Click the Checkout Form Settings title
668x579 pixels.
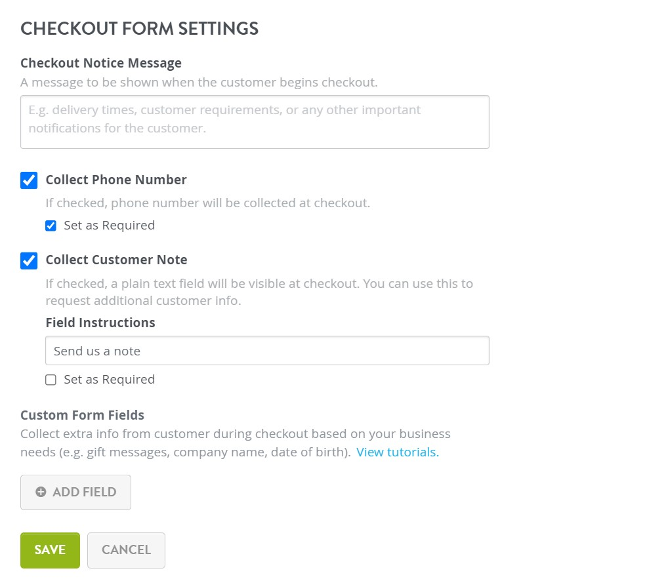139,29
